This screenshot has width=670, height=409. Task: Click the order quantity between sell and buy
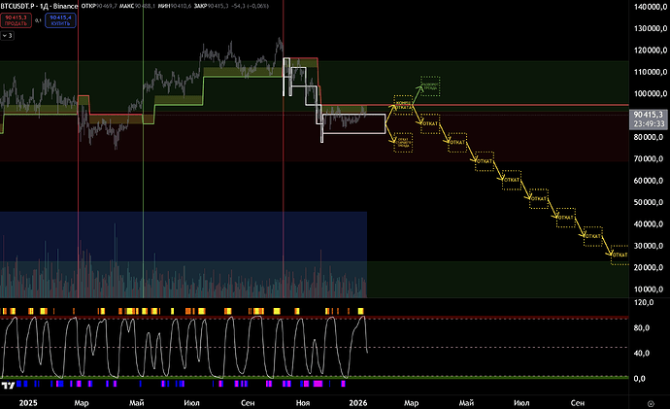tap(37, 19)
